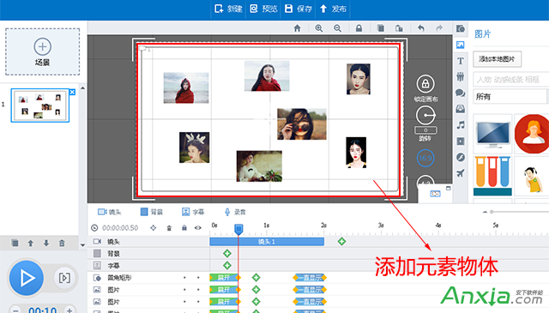
Task: Play from current frame with the bracketed play icon
Action: [x=64, y=278]
